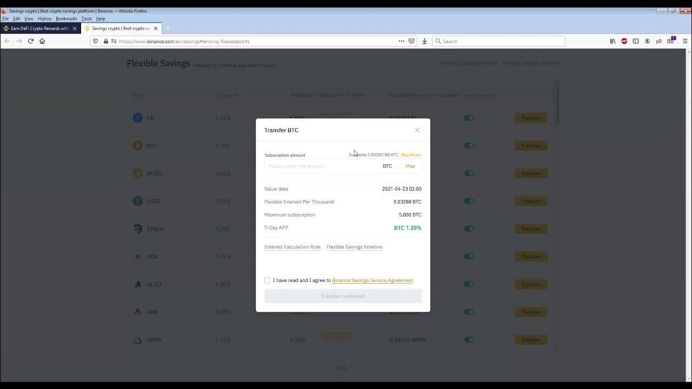Image resolution: width=692 pixels, height=389 pixels.
Task: Close the Earn DeFi Crypto Rewards tab
Action: [75, 29]
